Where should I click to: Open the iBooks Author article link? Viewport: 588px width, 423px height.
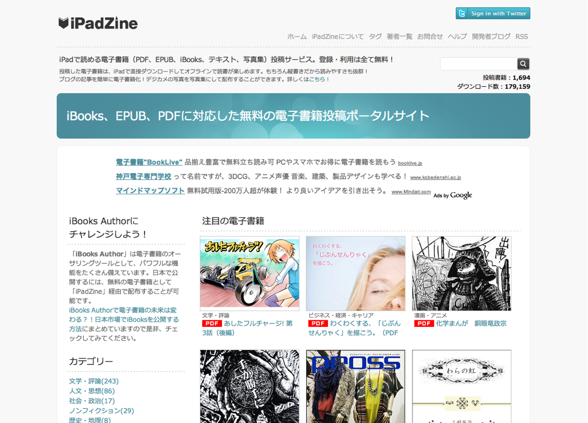point(124,320)
